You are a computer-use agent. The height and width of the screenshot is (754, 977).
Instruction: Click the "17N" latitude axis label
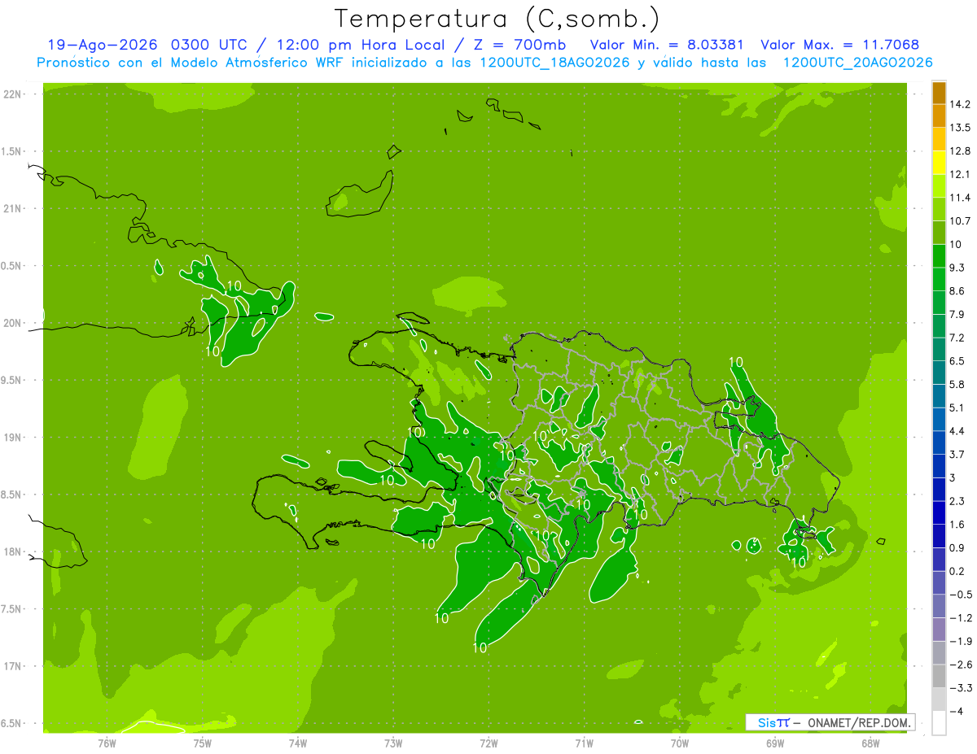(x=13, y=666)
